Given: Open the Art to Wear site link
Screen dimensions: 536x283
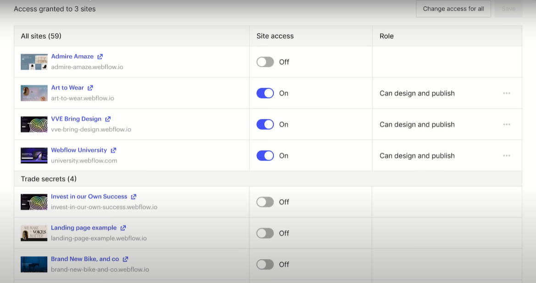Looking at the screenshot, I should pos(67,88).
